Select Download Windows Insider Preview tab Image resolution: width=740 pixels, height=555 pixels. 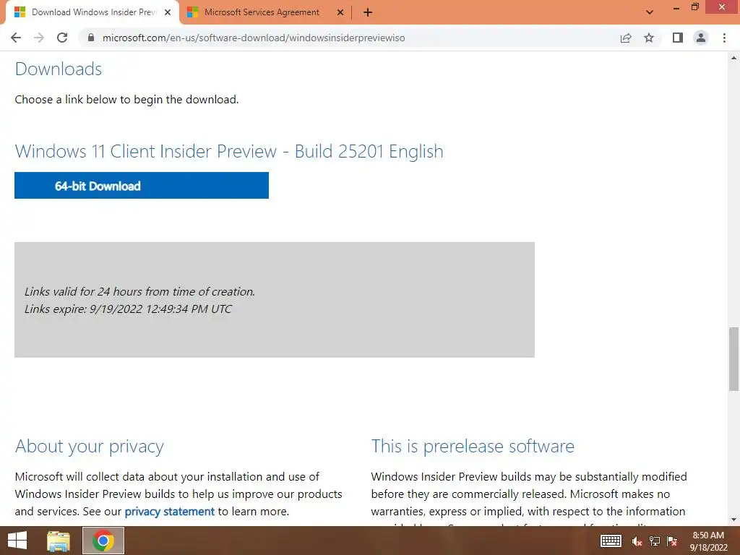(x=92, y=12)
